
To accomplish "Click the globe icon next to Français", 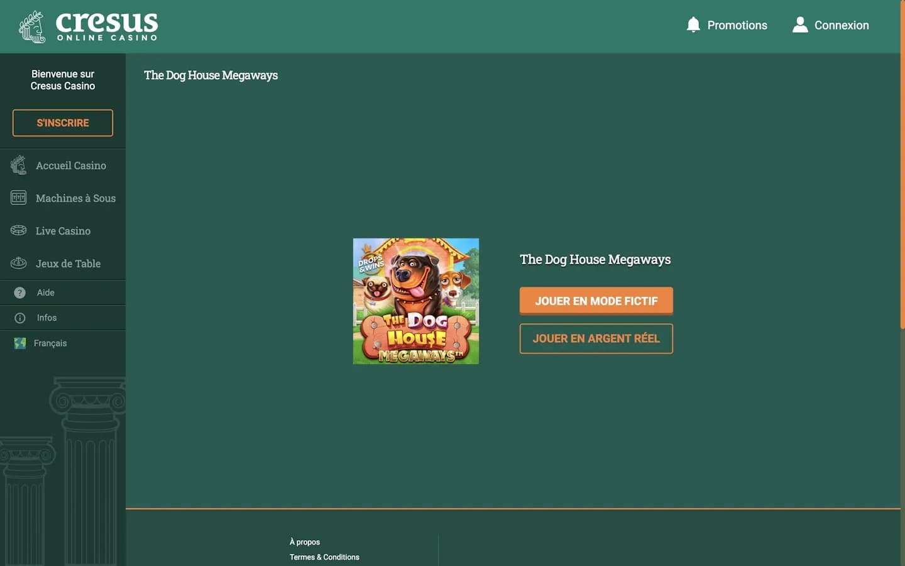I will click(19, 343).
